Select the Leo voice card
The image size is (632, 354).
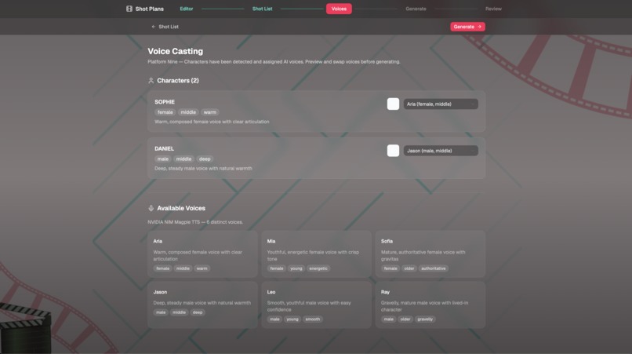click(317, 305)
